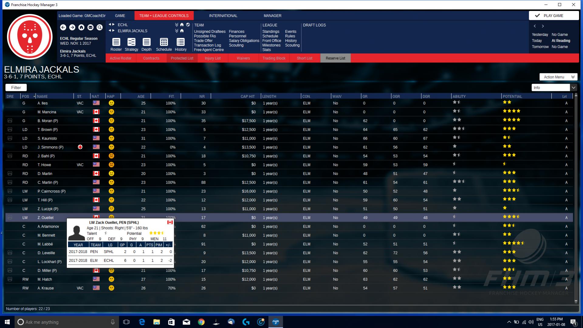
Task: Open the INTERNATIONAL menu
Action: (x=223, y=16)
